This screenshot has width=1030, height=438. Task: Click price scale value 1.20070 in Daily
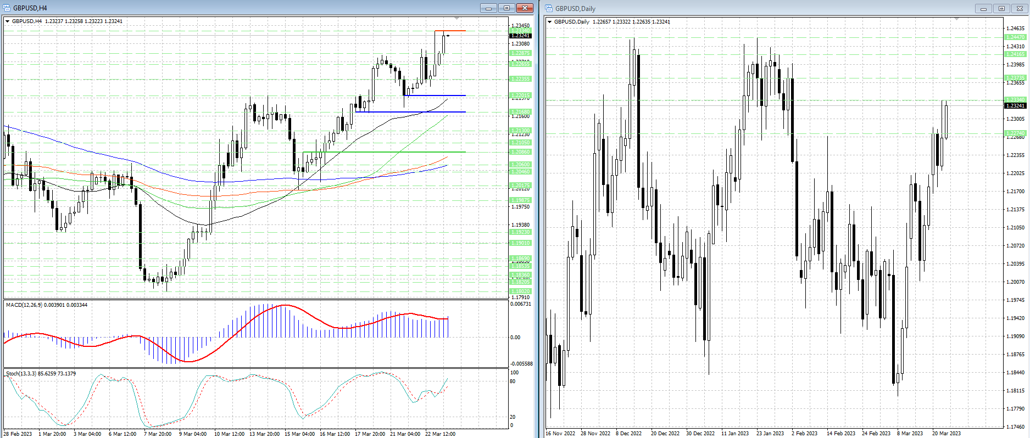1015,282
